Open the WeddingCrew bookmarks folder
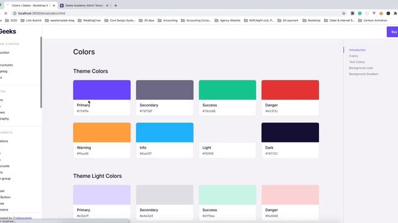 89,20
